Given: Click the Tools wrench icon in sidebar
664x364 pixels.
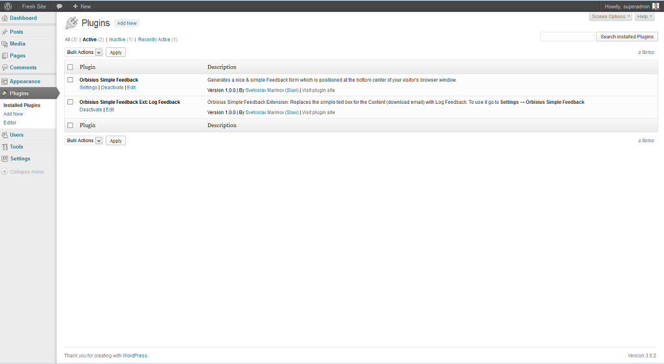Looking at the screenshot, I should click(x=5, y=147).
